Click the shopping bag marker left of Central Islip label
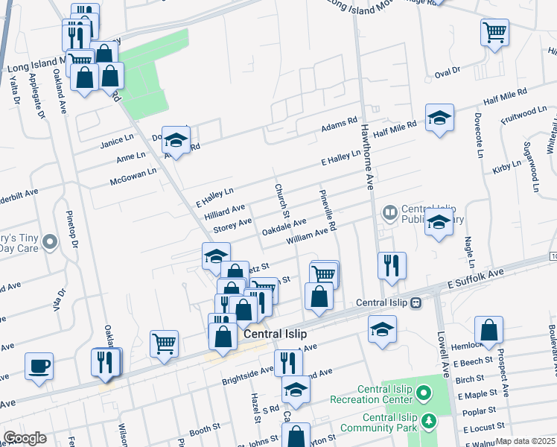 click(x=223, y=338)
